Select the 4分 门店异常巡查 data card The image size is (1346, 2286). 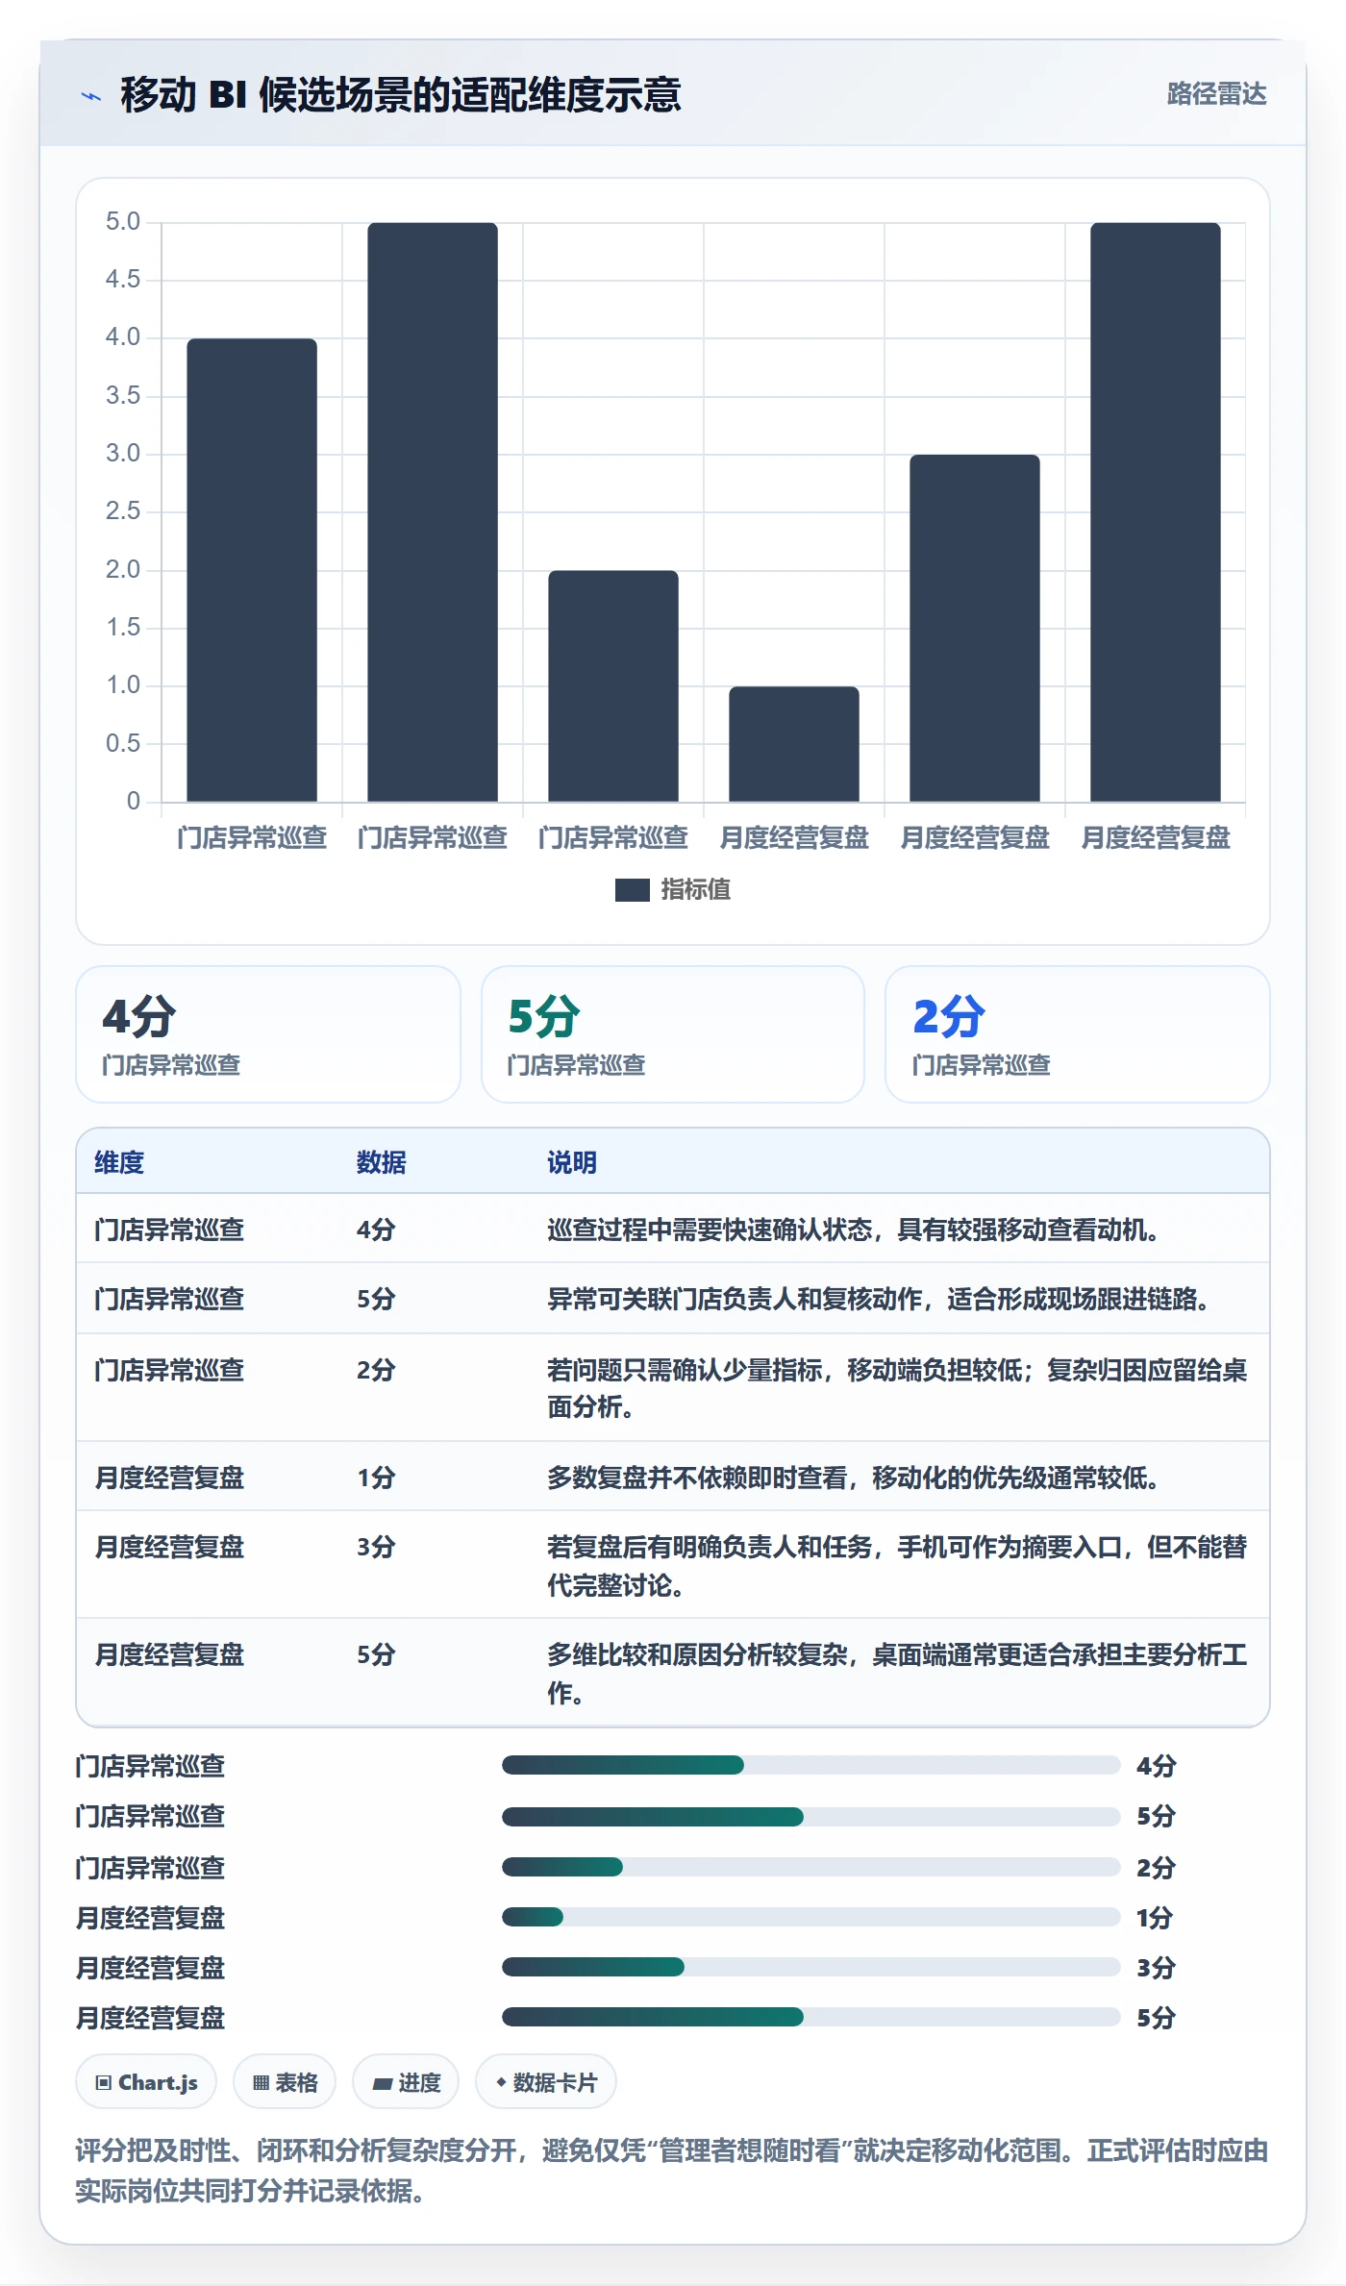click(x=268, y=1034)
